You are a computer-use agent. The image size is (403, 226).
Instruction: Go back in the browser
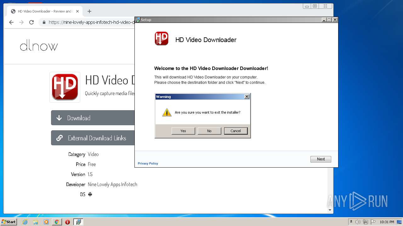pyautogui.click(x=11, y=22)
